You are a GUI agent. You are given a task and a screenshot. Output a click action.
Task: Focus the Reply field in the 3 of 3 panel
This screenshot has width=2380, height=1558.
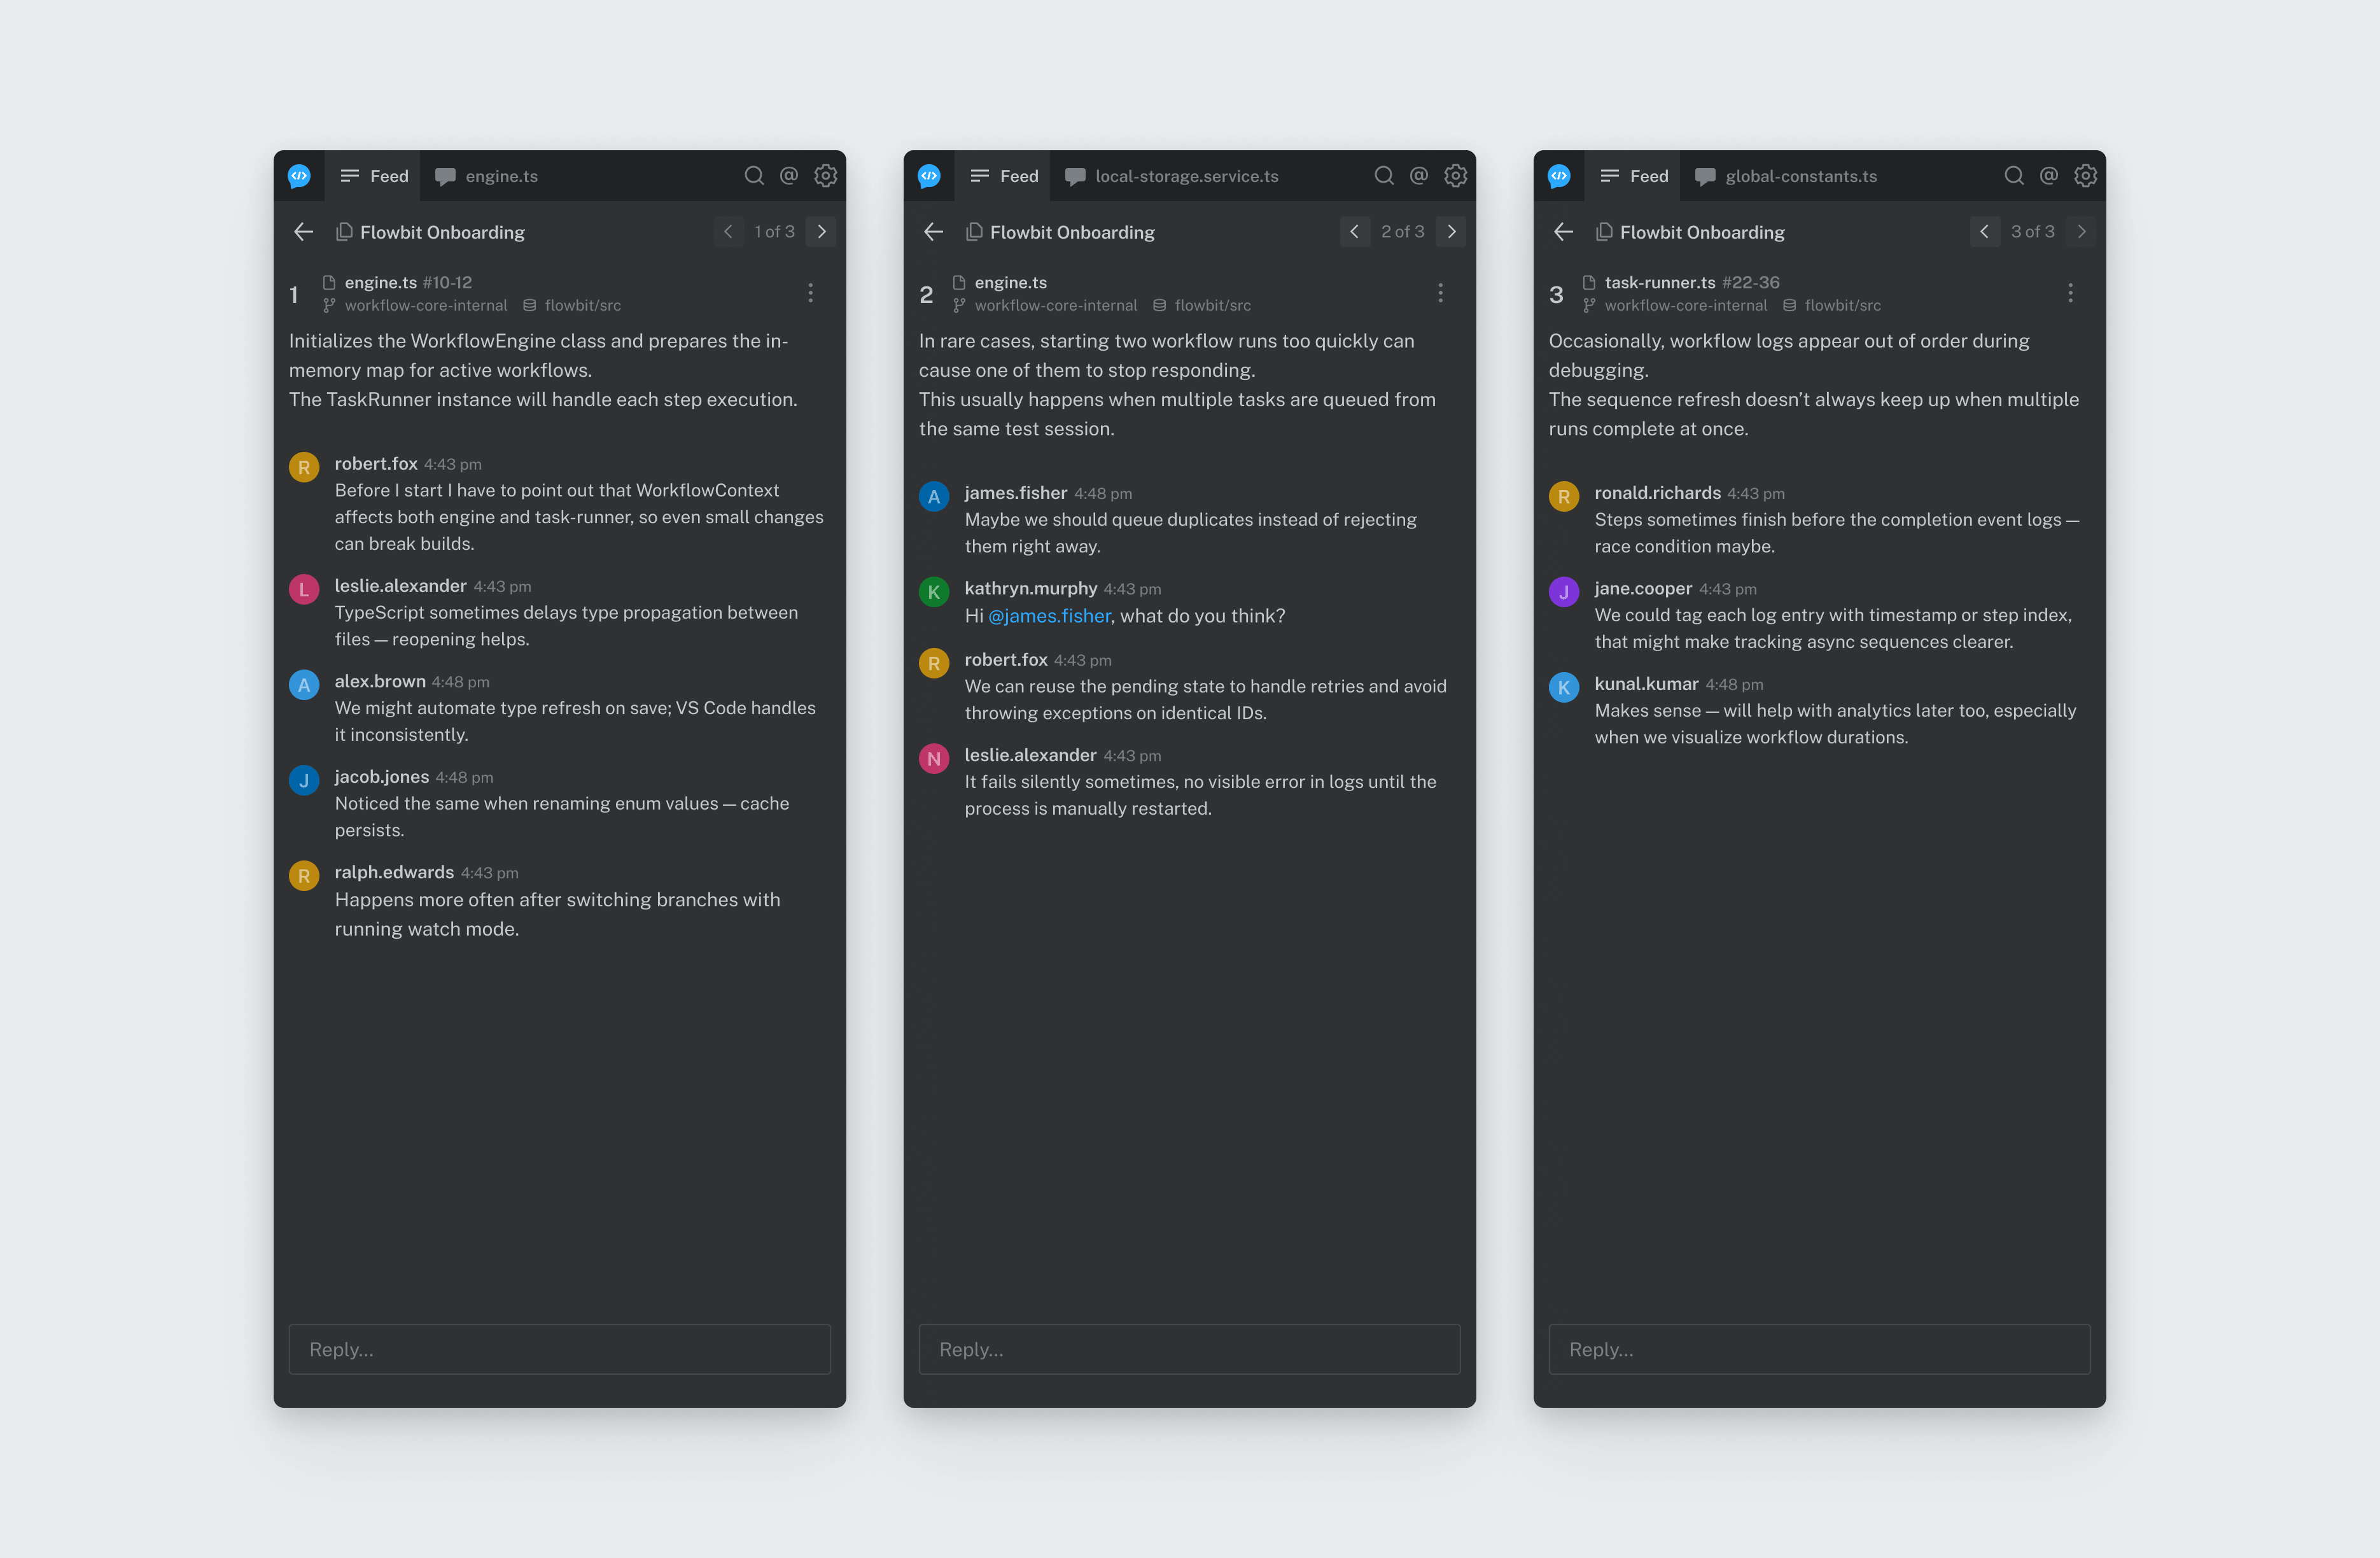(x=1820, y=1349)
